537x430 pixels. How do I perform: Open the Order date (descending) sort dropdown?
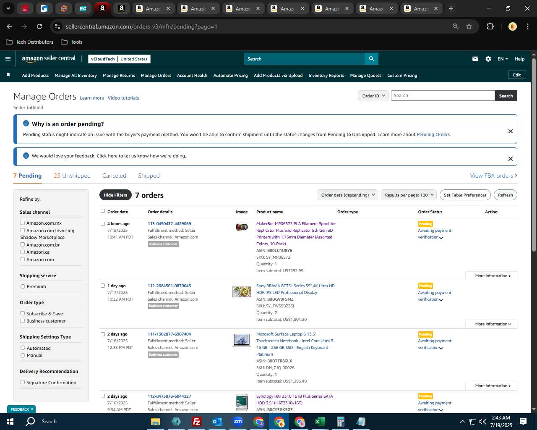click(347, 195)
